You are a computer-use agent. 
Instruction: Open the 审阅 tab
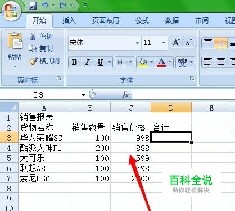202,21
